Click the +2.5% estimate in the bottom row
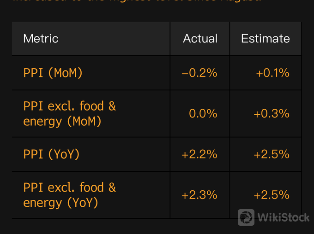This screenshot has width=314, height=234. pos(272,195)
